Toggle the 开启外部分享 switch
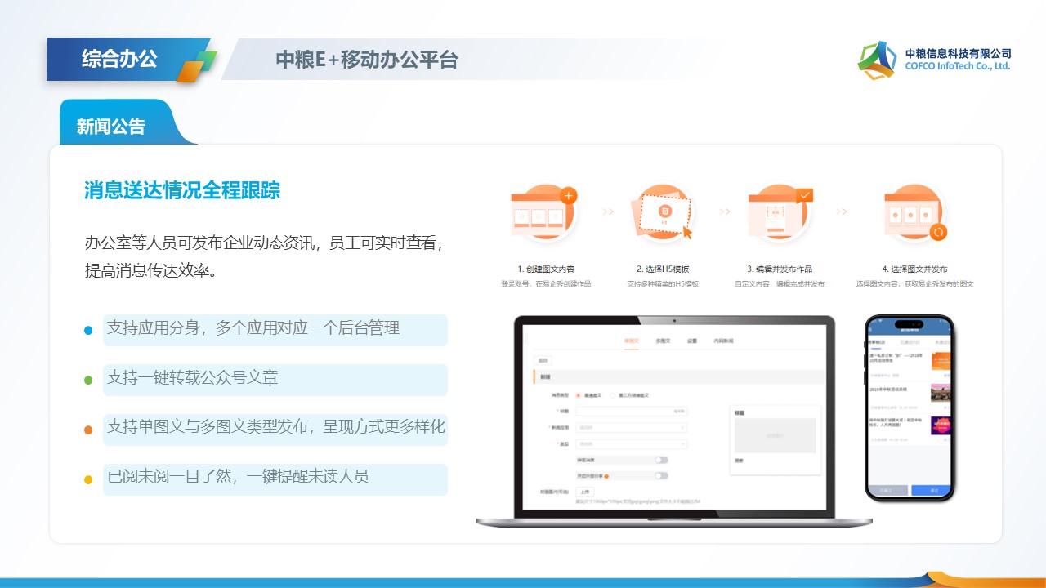This screenshot has height=588, width=1046. 660,475
